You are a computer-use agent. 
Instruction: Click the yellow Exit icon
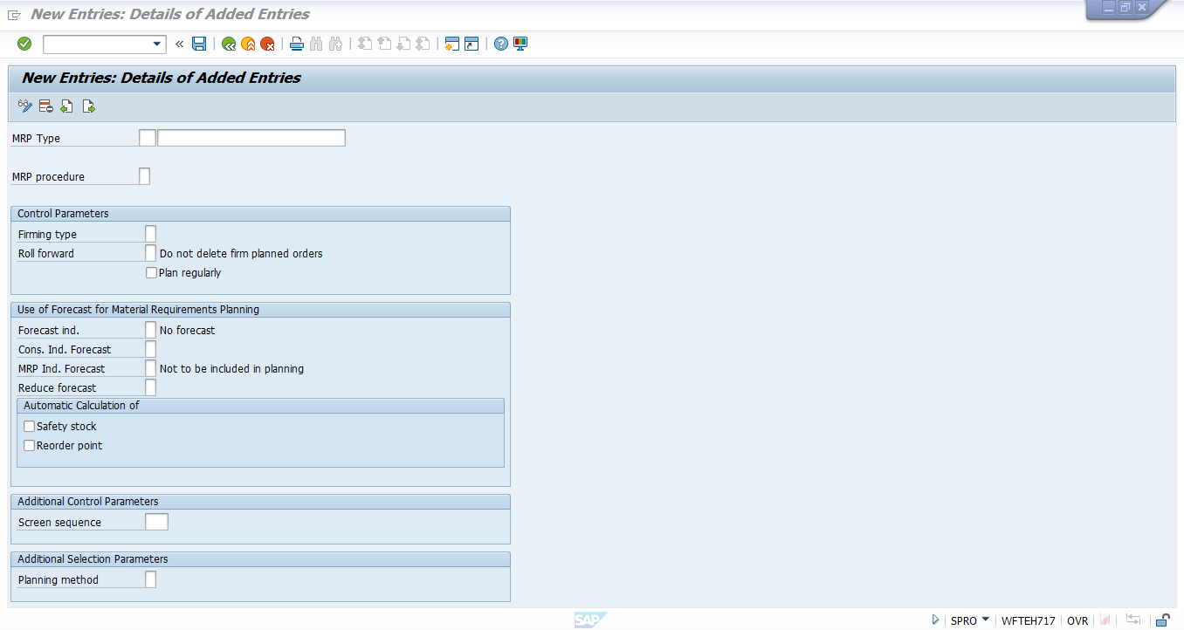pyautogui.click(x=248, y=44)
